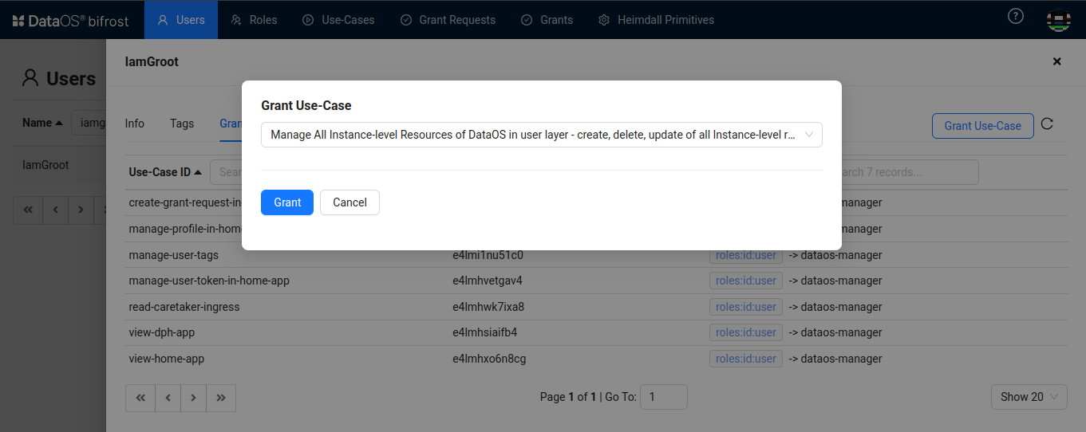Click the ID e4lmhwk7ixa8
This screenshot has width=1086, height=432.
point(488,307)
